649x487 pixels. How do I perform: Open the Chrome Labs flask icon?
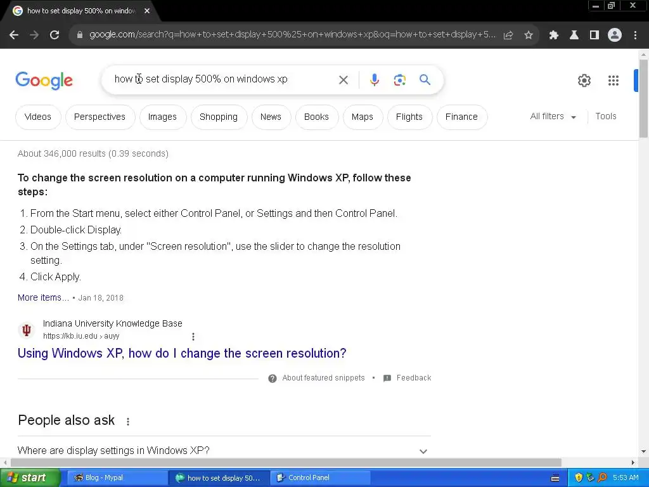click(x=574, y=36)
